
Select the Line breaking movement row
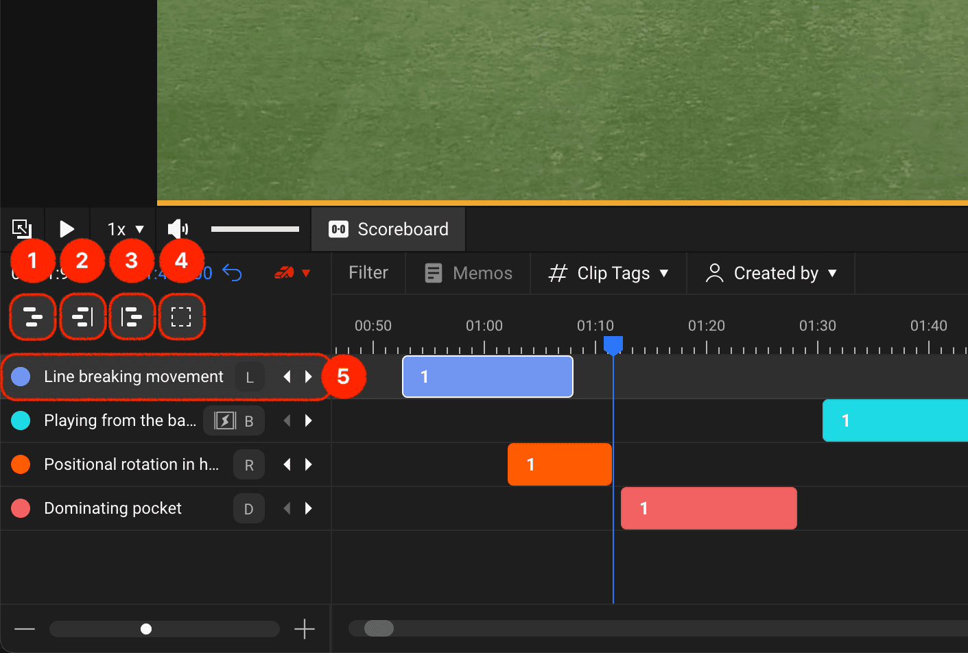pos(165,377)
